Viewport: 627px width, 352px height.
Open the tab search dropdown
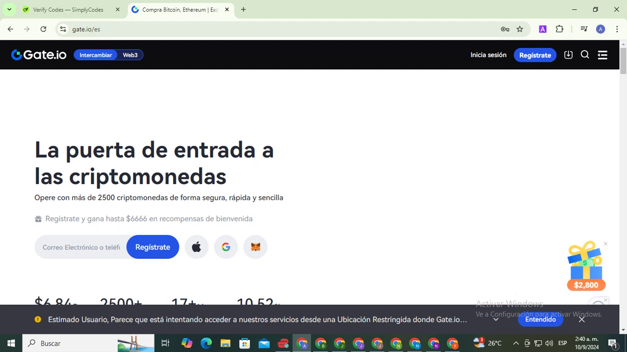(9, 10)
